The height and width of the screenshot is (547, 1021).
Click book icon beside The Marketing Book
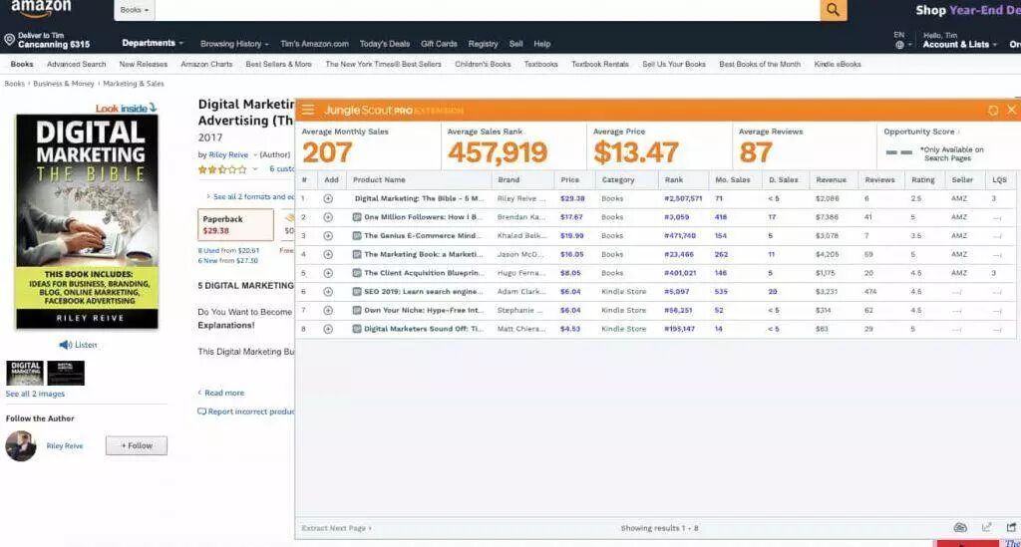(357, 254)
